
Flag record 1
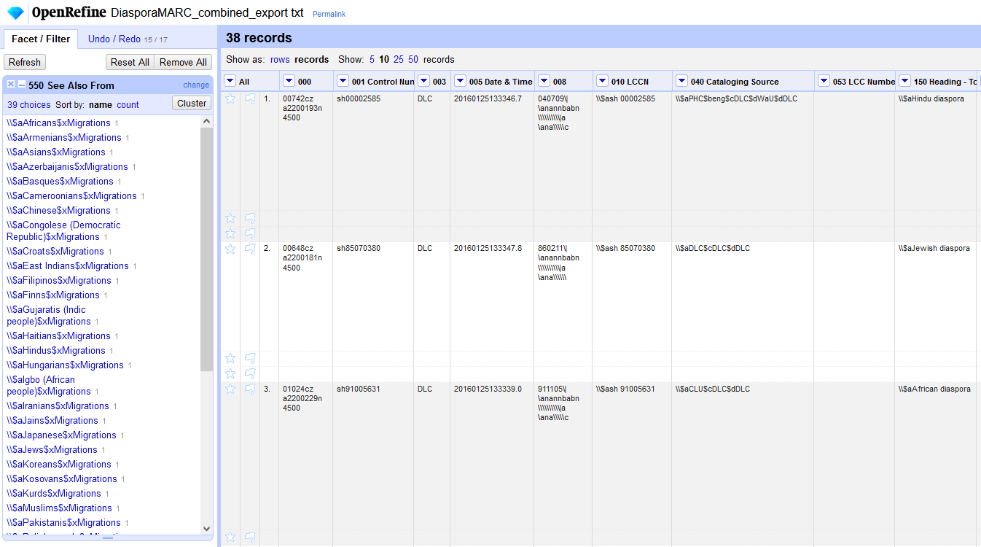pos(250,98)
